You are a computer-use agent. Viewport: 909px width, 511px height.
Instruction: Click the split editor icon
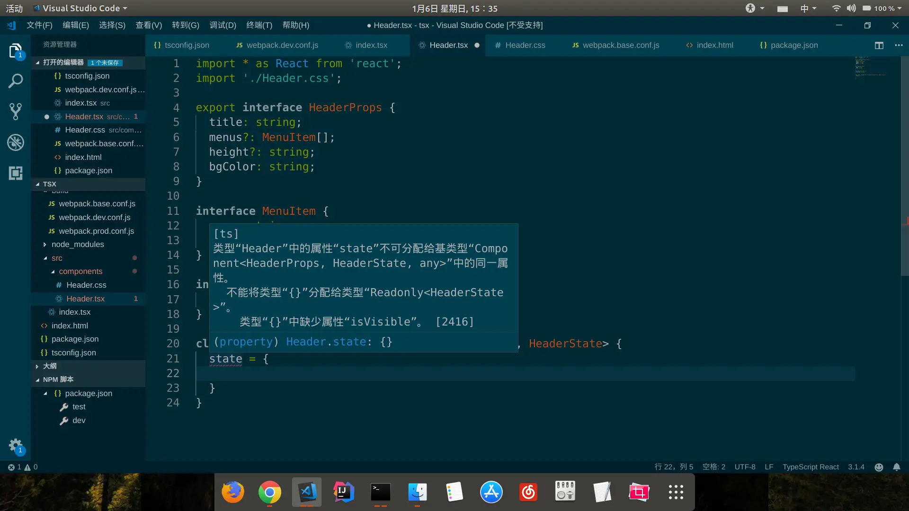click(x=879, y=45)
